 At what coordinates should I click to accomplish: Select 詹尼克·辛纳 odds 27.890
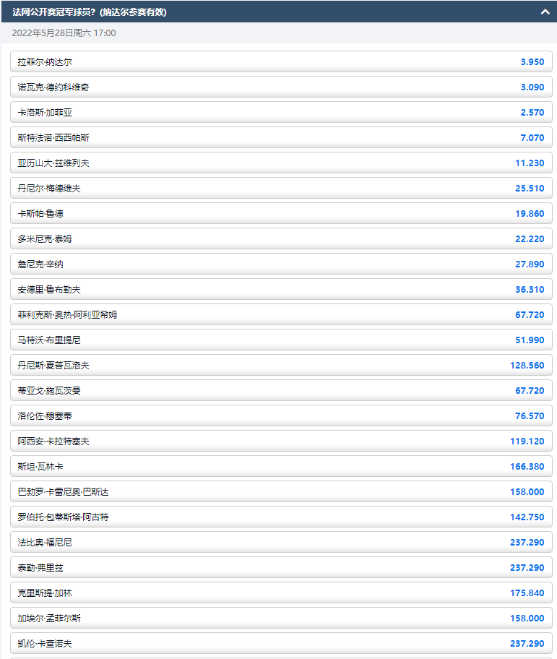click(281, 264)
